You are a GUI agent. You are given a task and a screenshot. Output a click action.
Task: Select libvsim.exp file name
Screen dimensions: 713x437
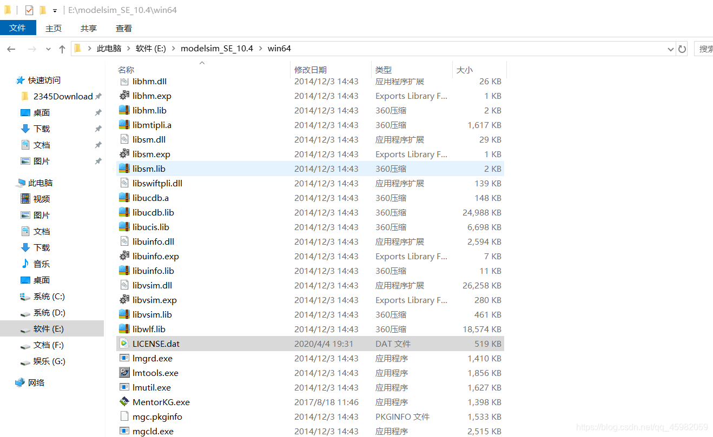point(155,300)
